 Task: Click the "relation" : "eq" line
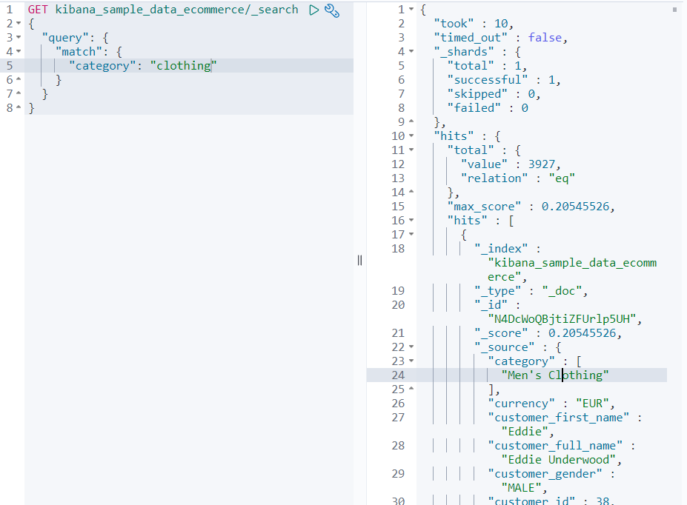point(517,178)
